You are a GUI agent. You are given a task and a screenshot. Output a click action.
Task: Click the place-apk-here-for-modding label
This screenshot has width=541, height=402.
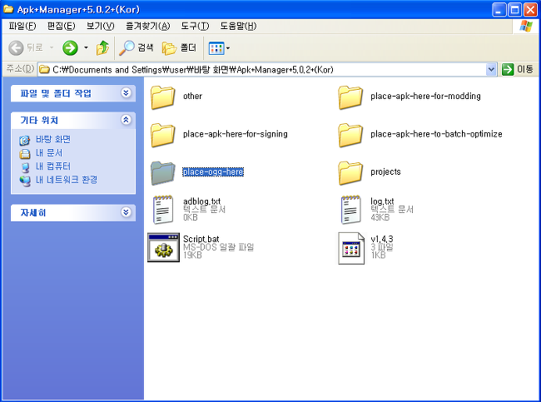pyautogui.click(x=425, y=96)
